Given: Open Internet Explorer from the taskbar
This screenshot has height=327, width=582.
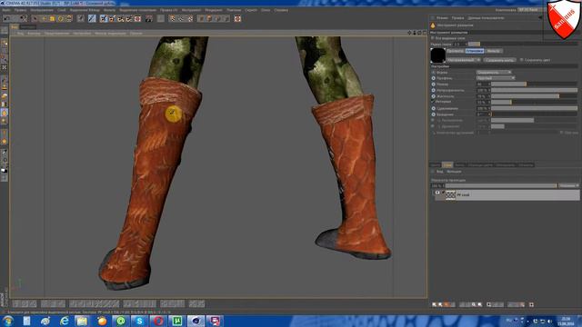Looking at the screenshot, I should [65, 321].
